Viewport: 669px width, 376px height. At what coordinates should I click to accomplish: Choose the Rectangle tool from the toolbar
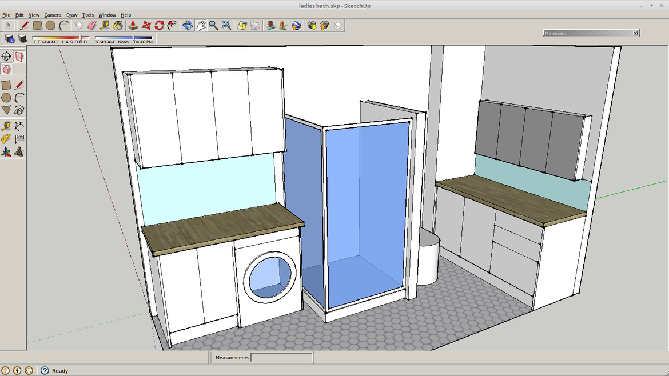point(38,25)
